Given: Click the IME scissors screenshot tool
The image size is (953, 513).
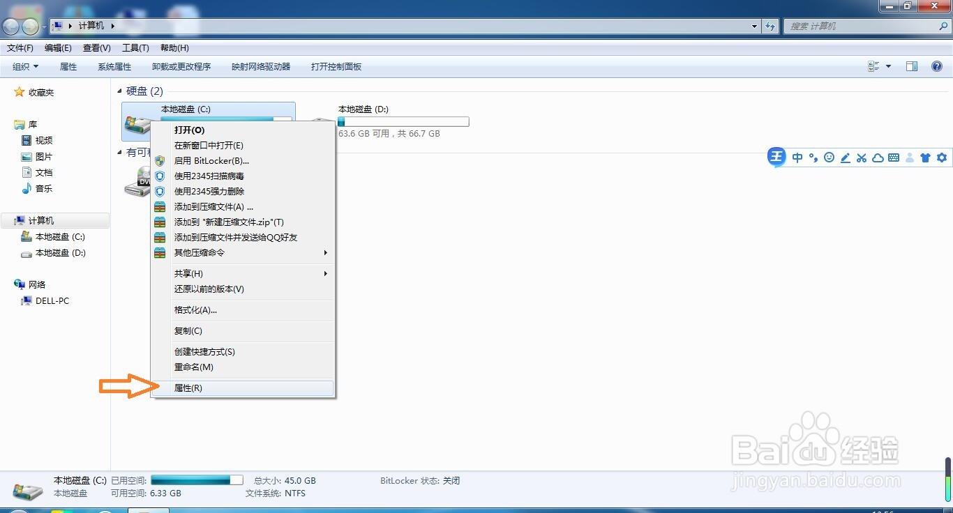Looking at the screenshot, I should 862,158.
